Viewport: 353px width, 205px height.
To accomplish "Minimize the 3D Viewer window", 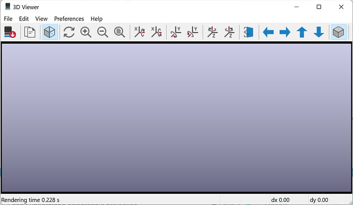I will point(297,7).
